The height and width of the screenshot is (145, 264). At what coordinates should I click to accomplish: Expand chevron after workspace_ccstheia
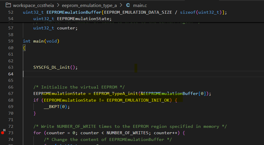click(x=58, y=5)
